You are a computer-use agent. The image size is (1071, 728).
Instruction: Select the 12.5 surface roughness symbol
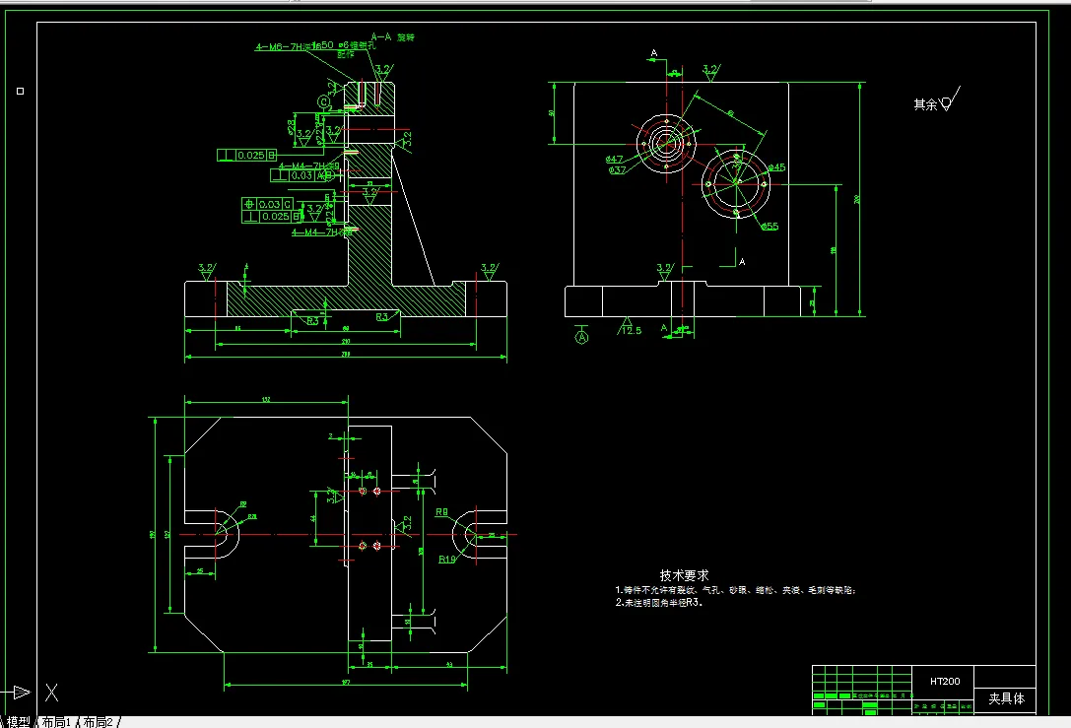pos(629,328)
